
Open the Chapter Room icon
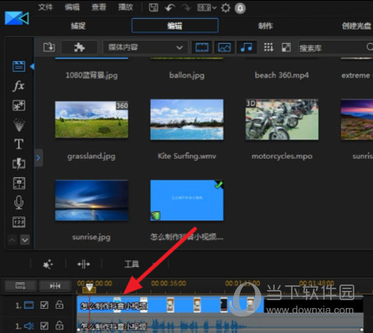(x=19, y=222)
